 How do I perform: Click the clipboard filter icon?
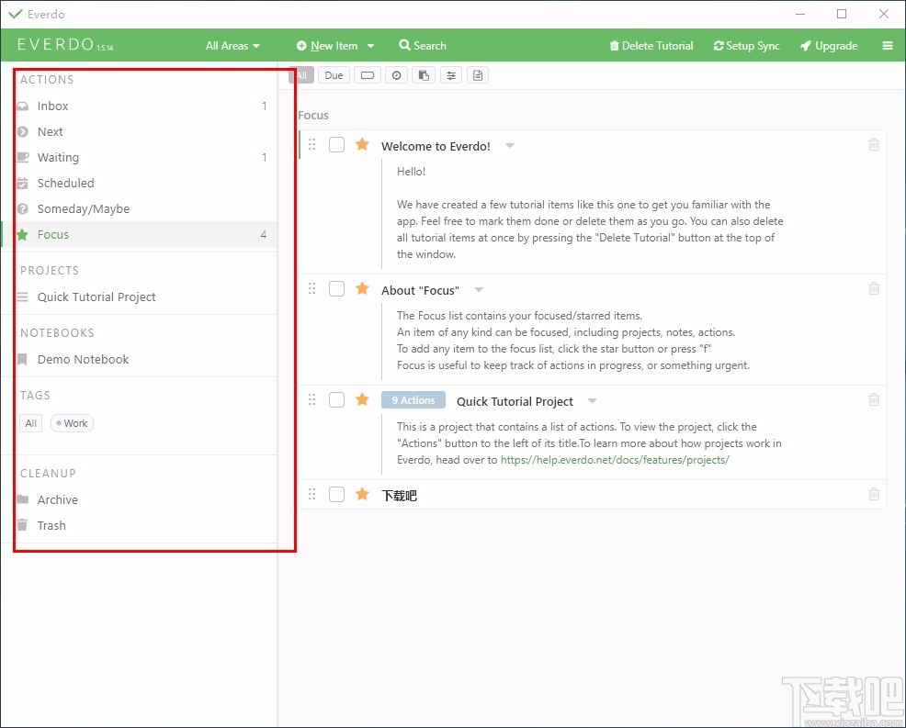pyautogui.click(x=424, y=75)
